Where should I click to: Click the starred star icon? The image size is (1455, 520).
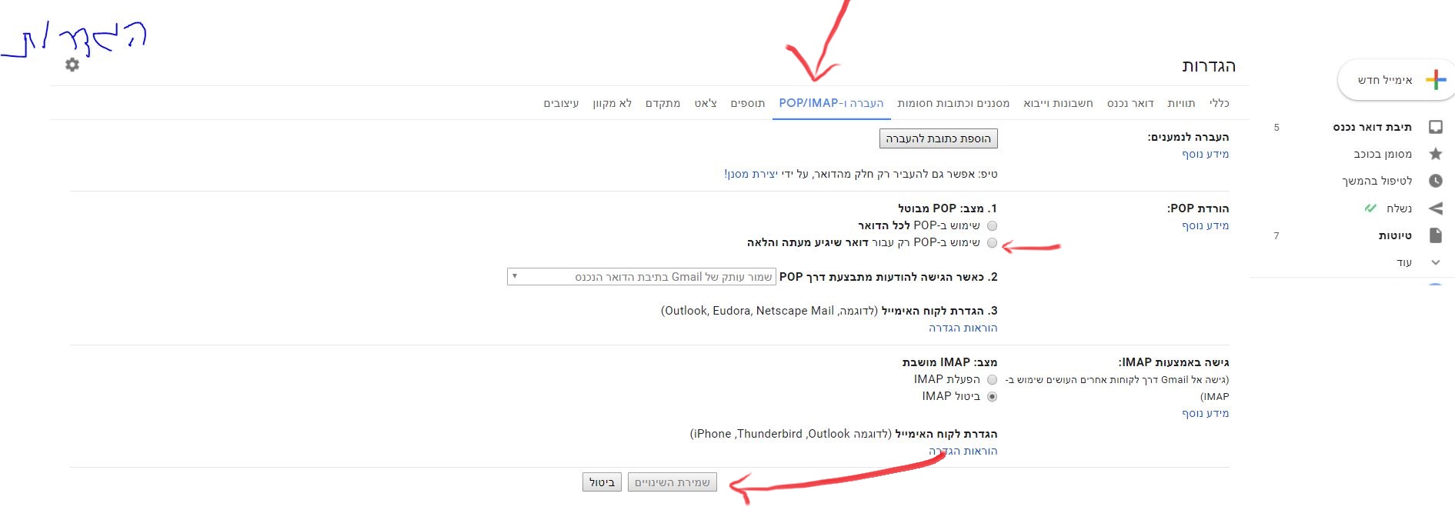tap(1436, 154)
